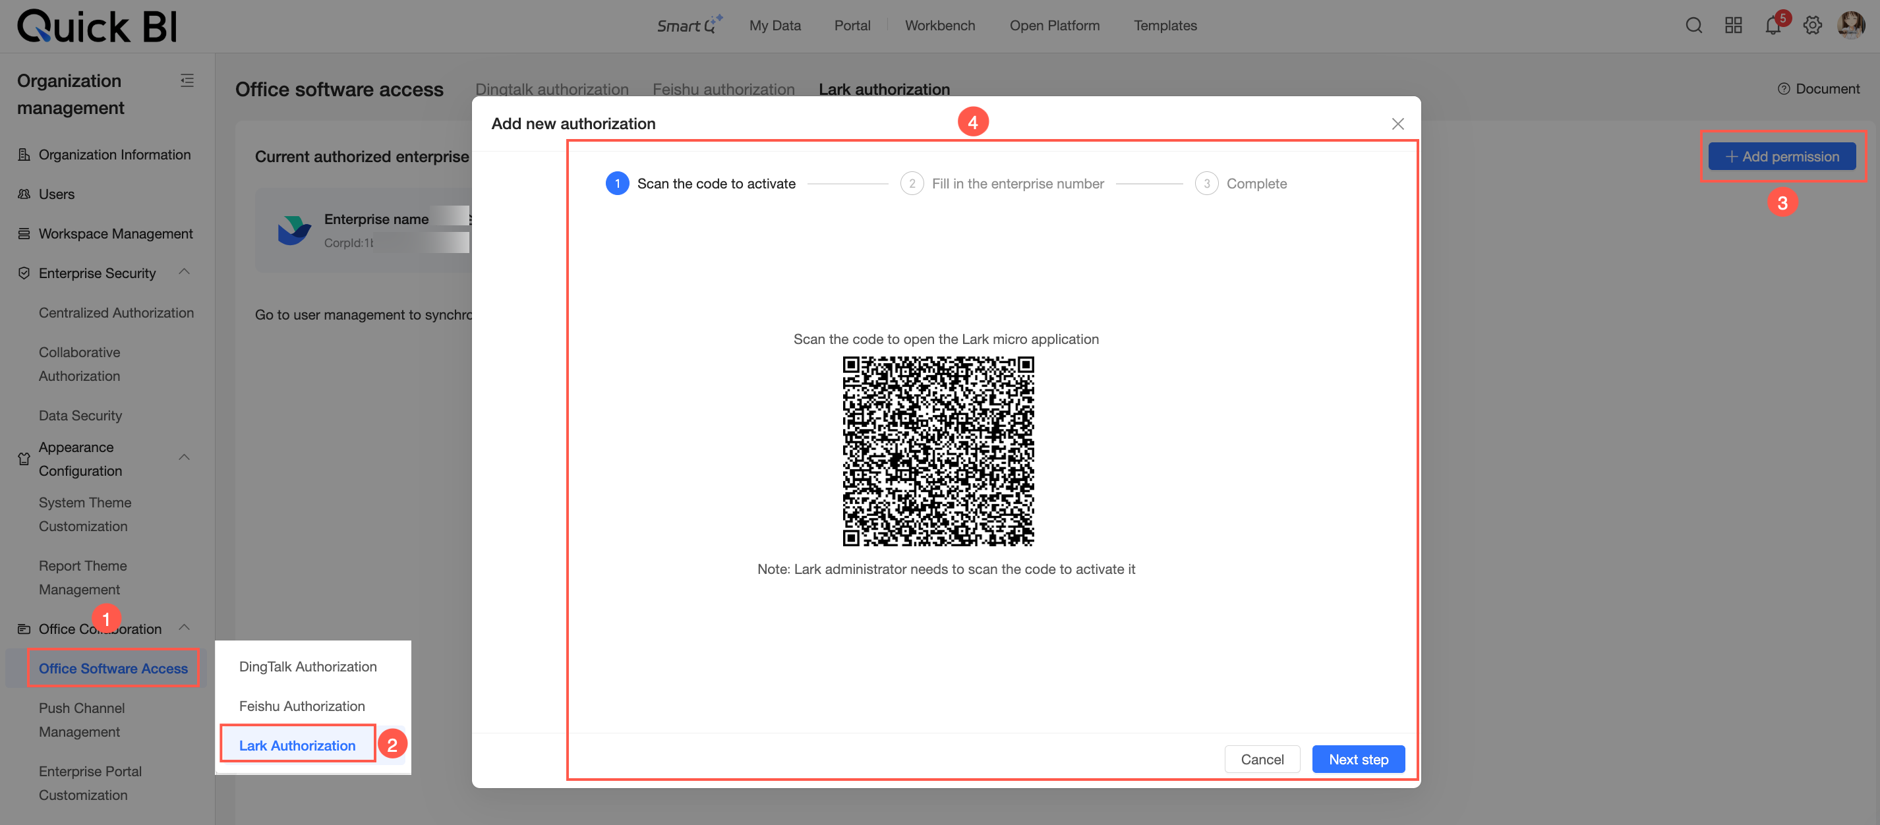Click the apps grid icon
This screenshot has height=825, width=1880.
1733,26
